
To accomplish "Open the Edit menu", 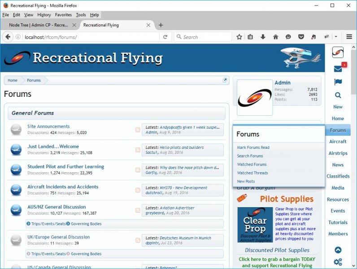I will [17, 15].
